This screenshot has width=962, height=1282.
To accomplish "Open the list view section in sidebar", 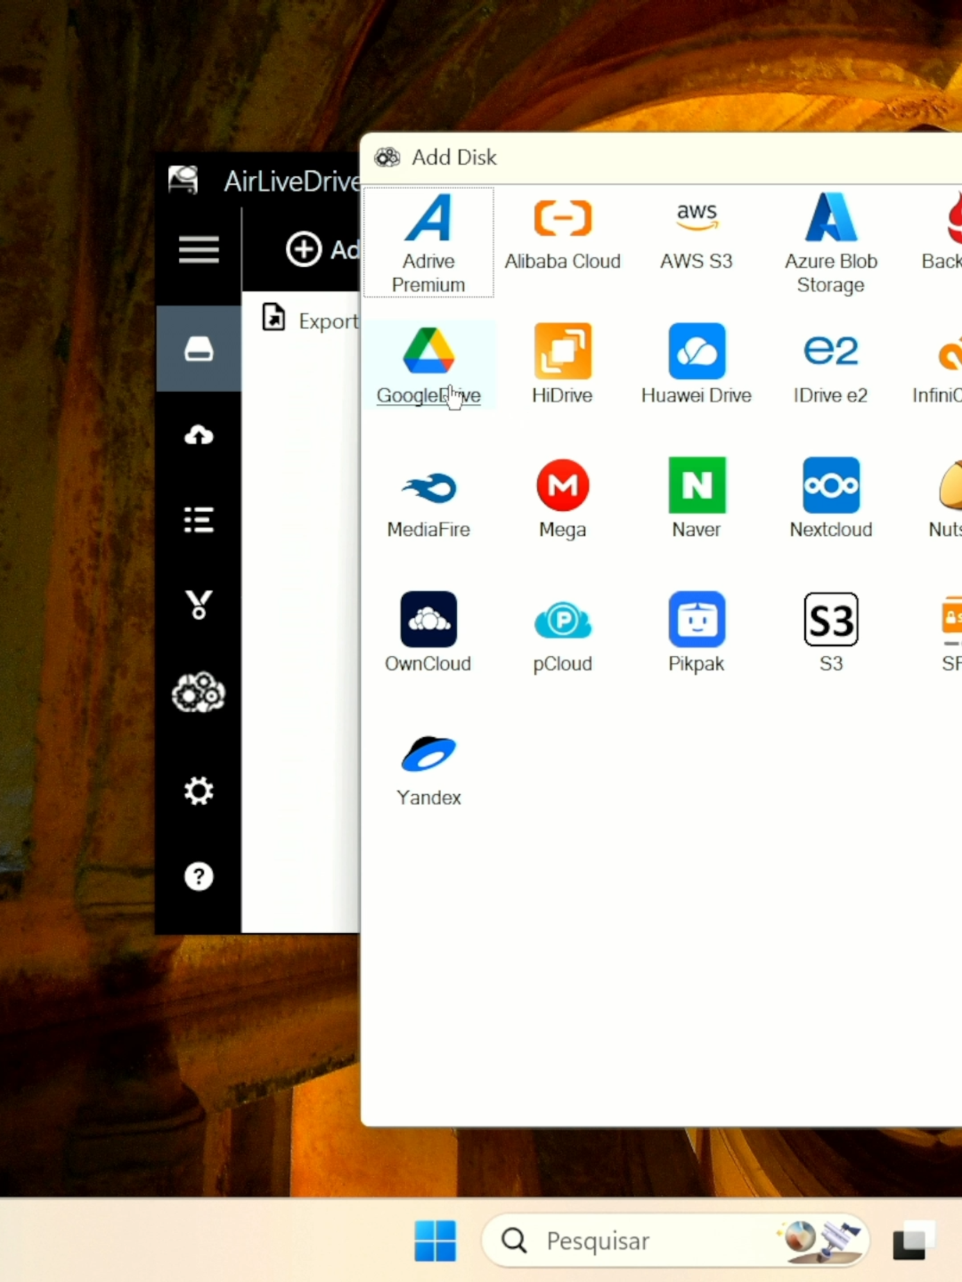I will click(199, 520).
